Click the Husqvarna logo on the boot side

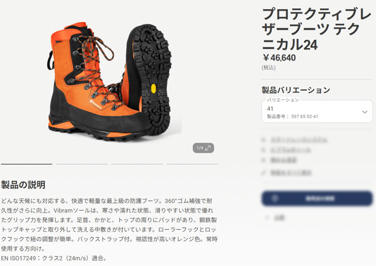pos(96,105)
